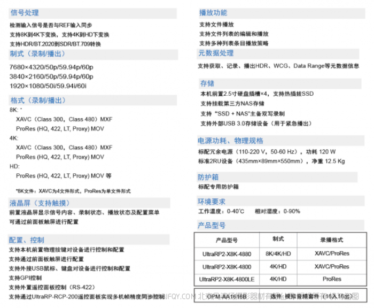The image size is (374, 308).
Task: Click the 信号处理 section header
Action: [25, 13]
